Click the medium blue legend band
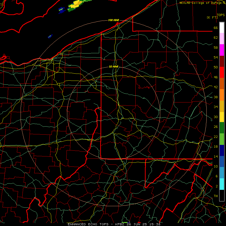 pyautogui.click(x=222, y=161)
